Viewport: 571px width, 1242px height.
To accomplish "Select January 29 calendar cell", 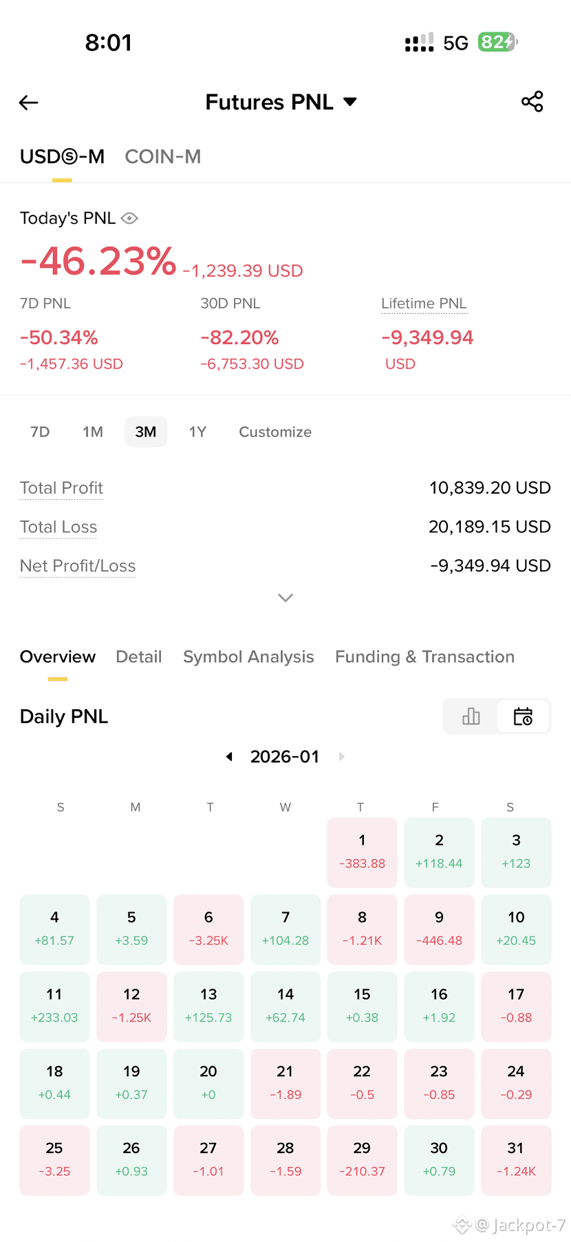I will [362, 1160].
